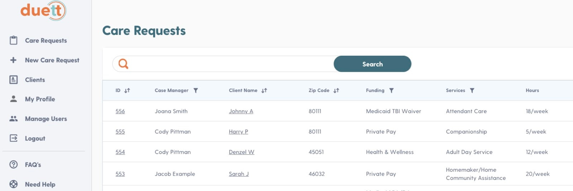Image resolution: width=573 pixels, height=191 pixels.
Task: Click the My Profile person icon
Action: 14,99
